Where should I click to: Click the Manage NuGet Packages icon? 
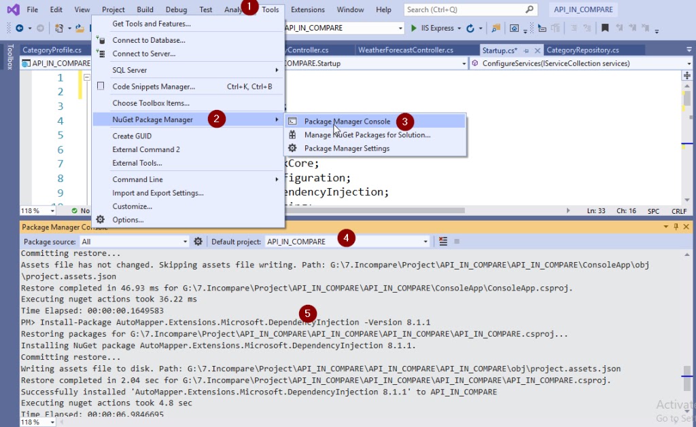[x=292, y=135]
